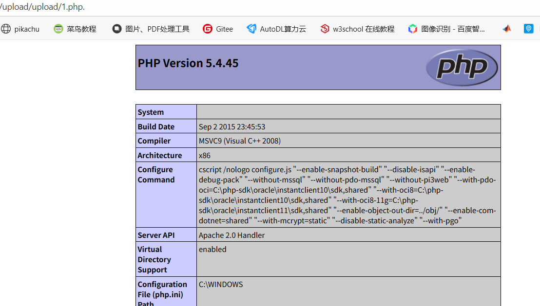Open the 图像识别 - 百度智 bookmark

tap(446, 29)
